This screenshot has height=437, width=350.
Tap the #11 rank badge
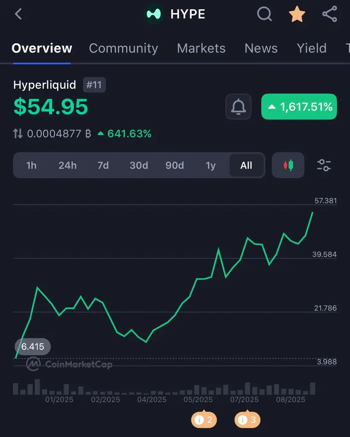tap(94, 85)
